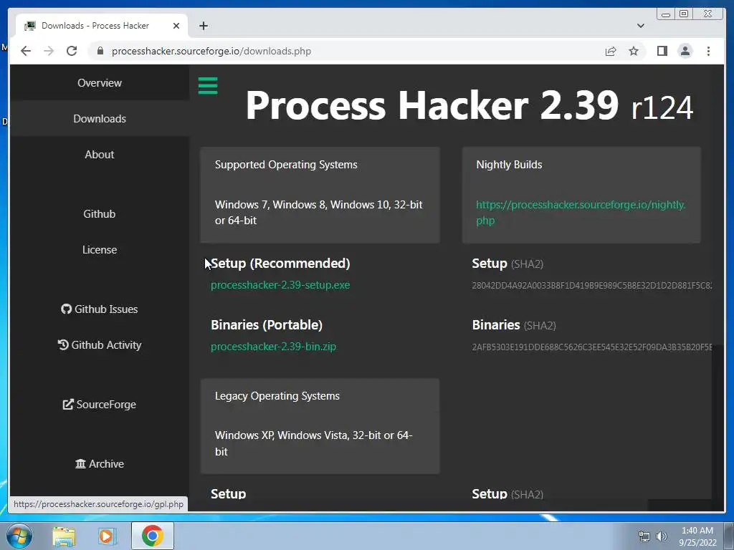Close the Downloads - Process Hacker tab
The height and width of the screenshot is (550, 734).
(x=176, y=26)
